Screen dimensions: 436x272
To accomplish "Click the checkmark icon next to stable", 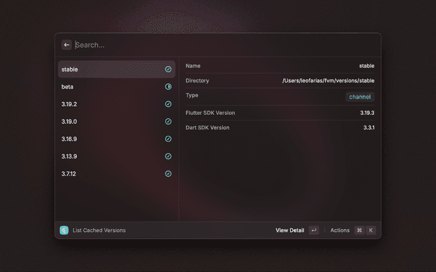I will click(168, 69).
